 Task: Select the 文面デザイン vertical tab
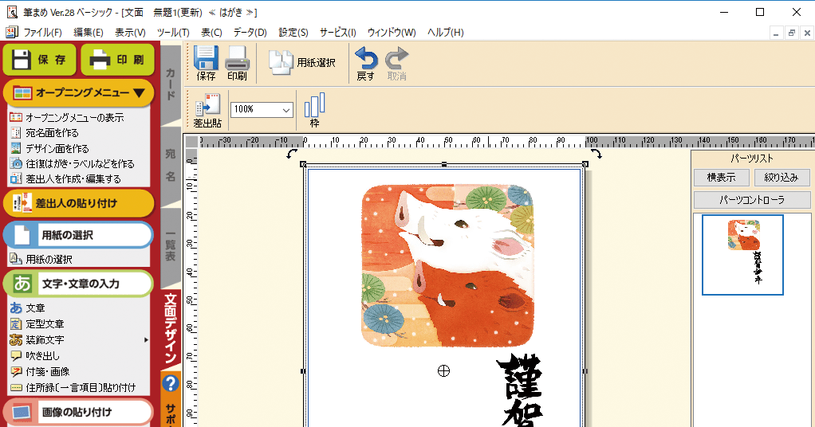click(171, 328)
